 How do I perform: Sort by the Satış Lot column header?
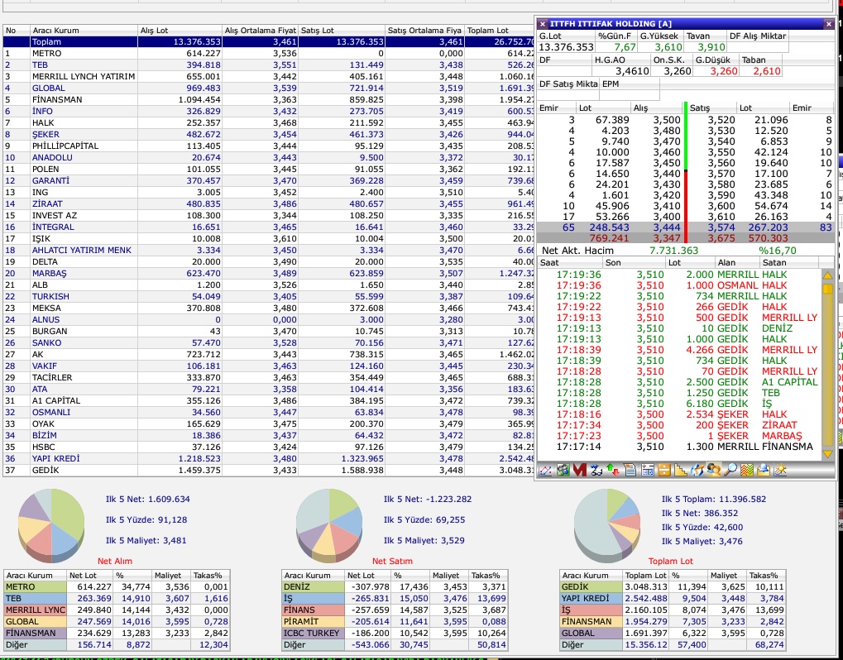pyautogui.click(x=342, y=31)
